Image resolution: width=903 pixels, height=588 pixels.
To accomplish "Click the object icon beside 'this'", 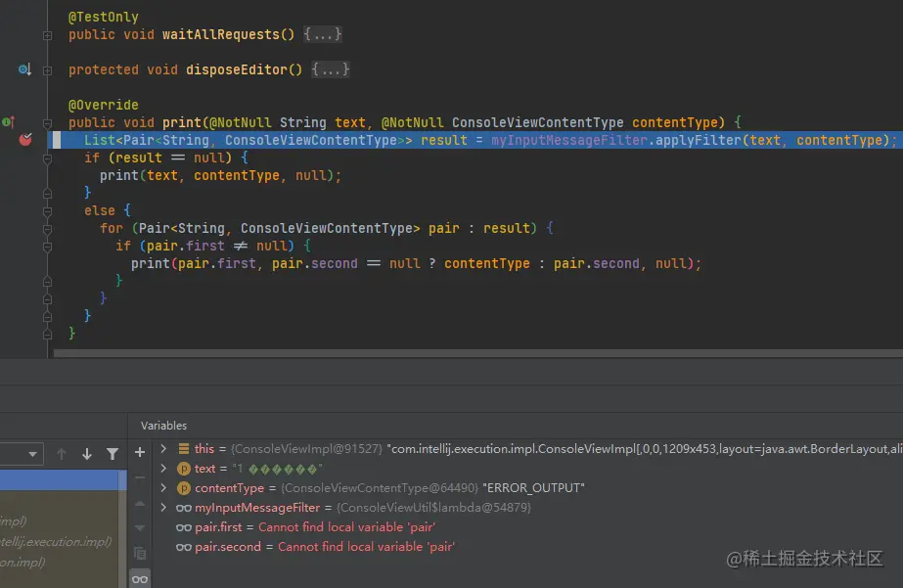I will pyautogui.click(x=184, y=449).
